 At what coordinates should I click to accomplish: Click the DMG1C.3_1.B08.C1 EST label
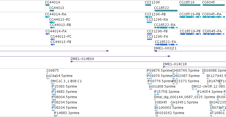click(x=66, y=81)
